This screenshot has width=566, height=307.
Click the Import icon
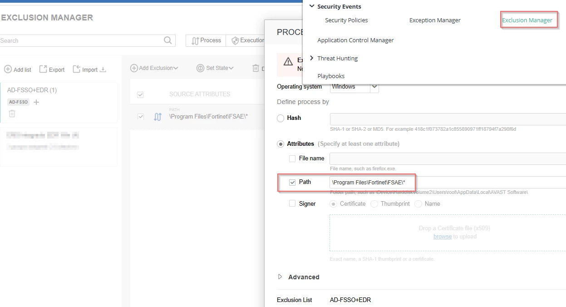tap(77, 69)
